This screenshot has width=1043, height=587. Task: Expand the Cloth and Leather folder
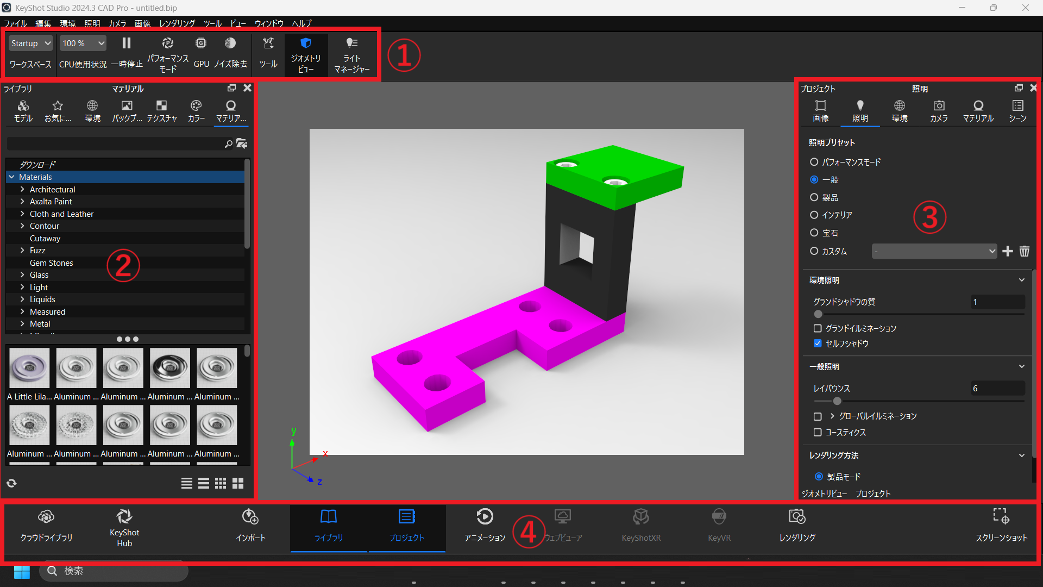pyautogui.click(x=22, y=214)
